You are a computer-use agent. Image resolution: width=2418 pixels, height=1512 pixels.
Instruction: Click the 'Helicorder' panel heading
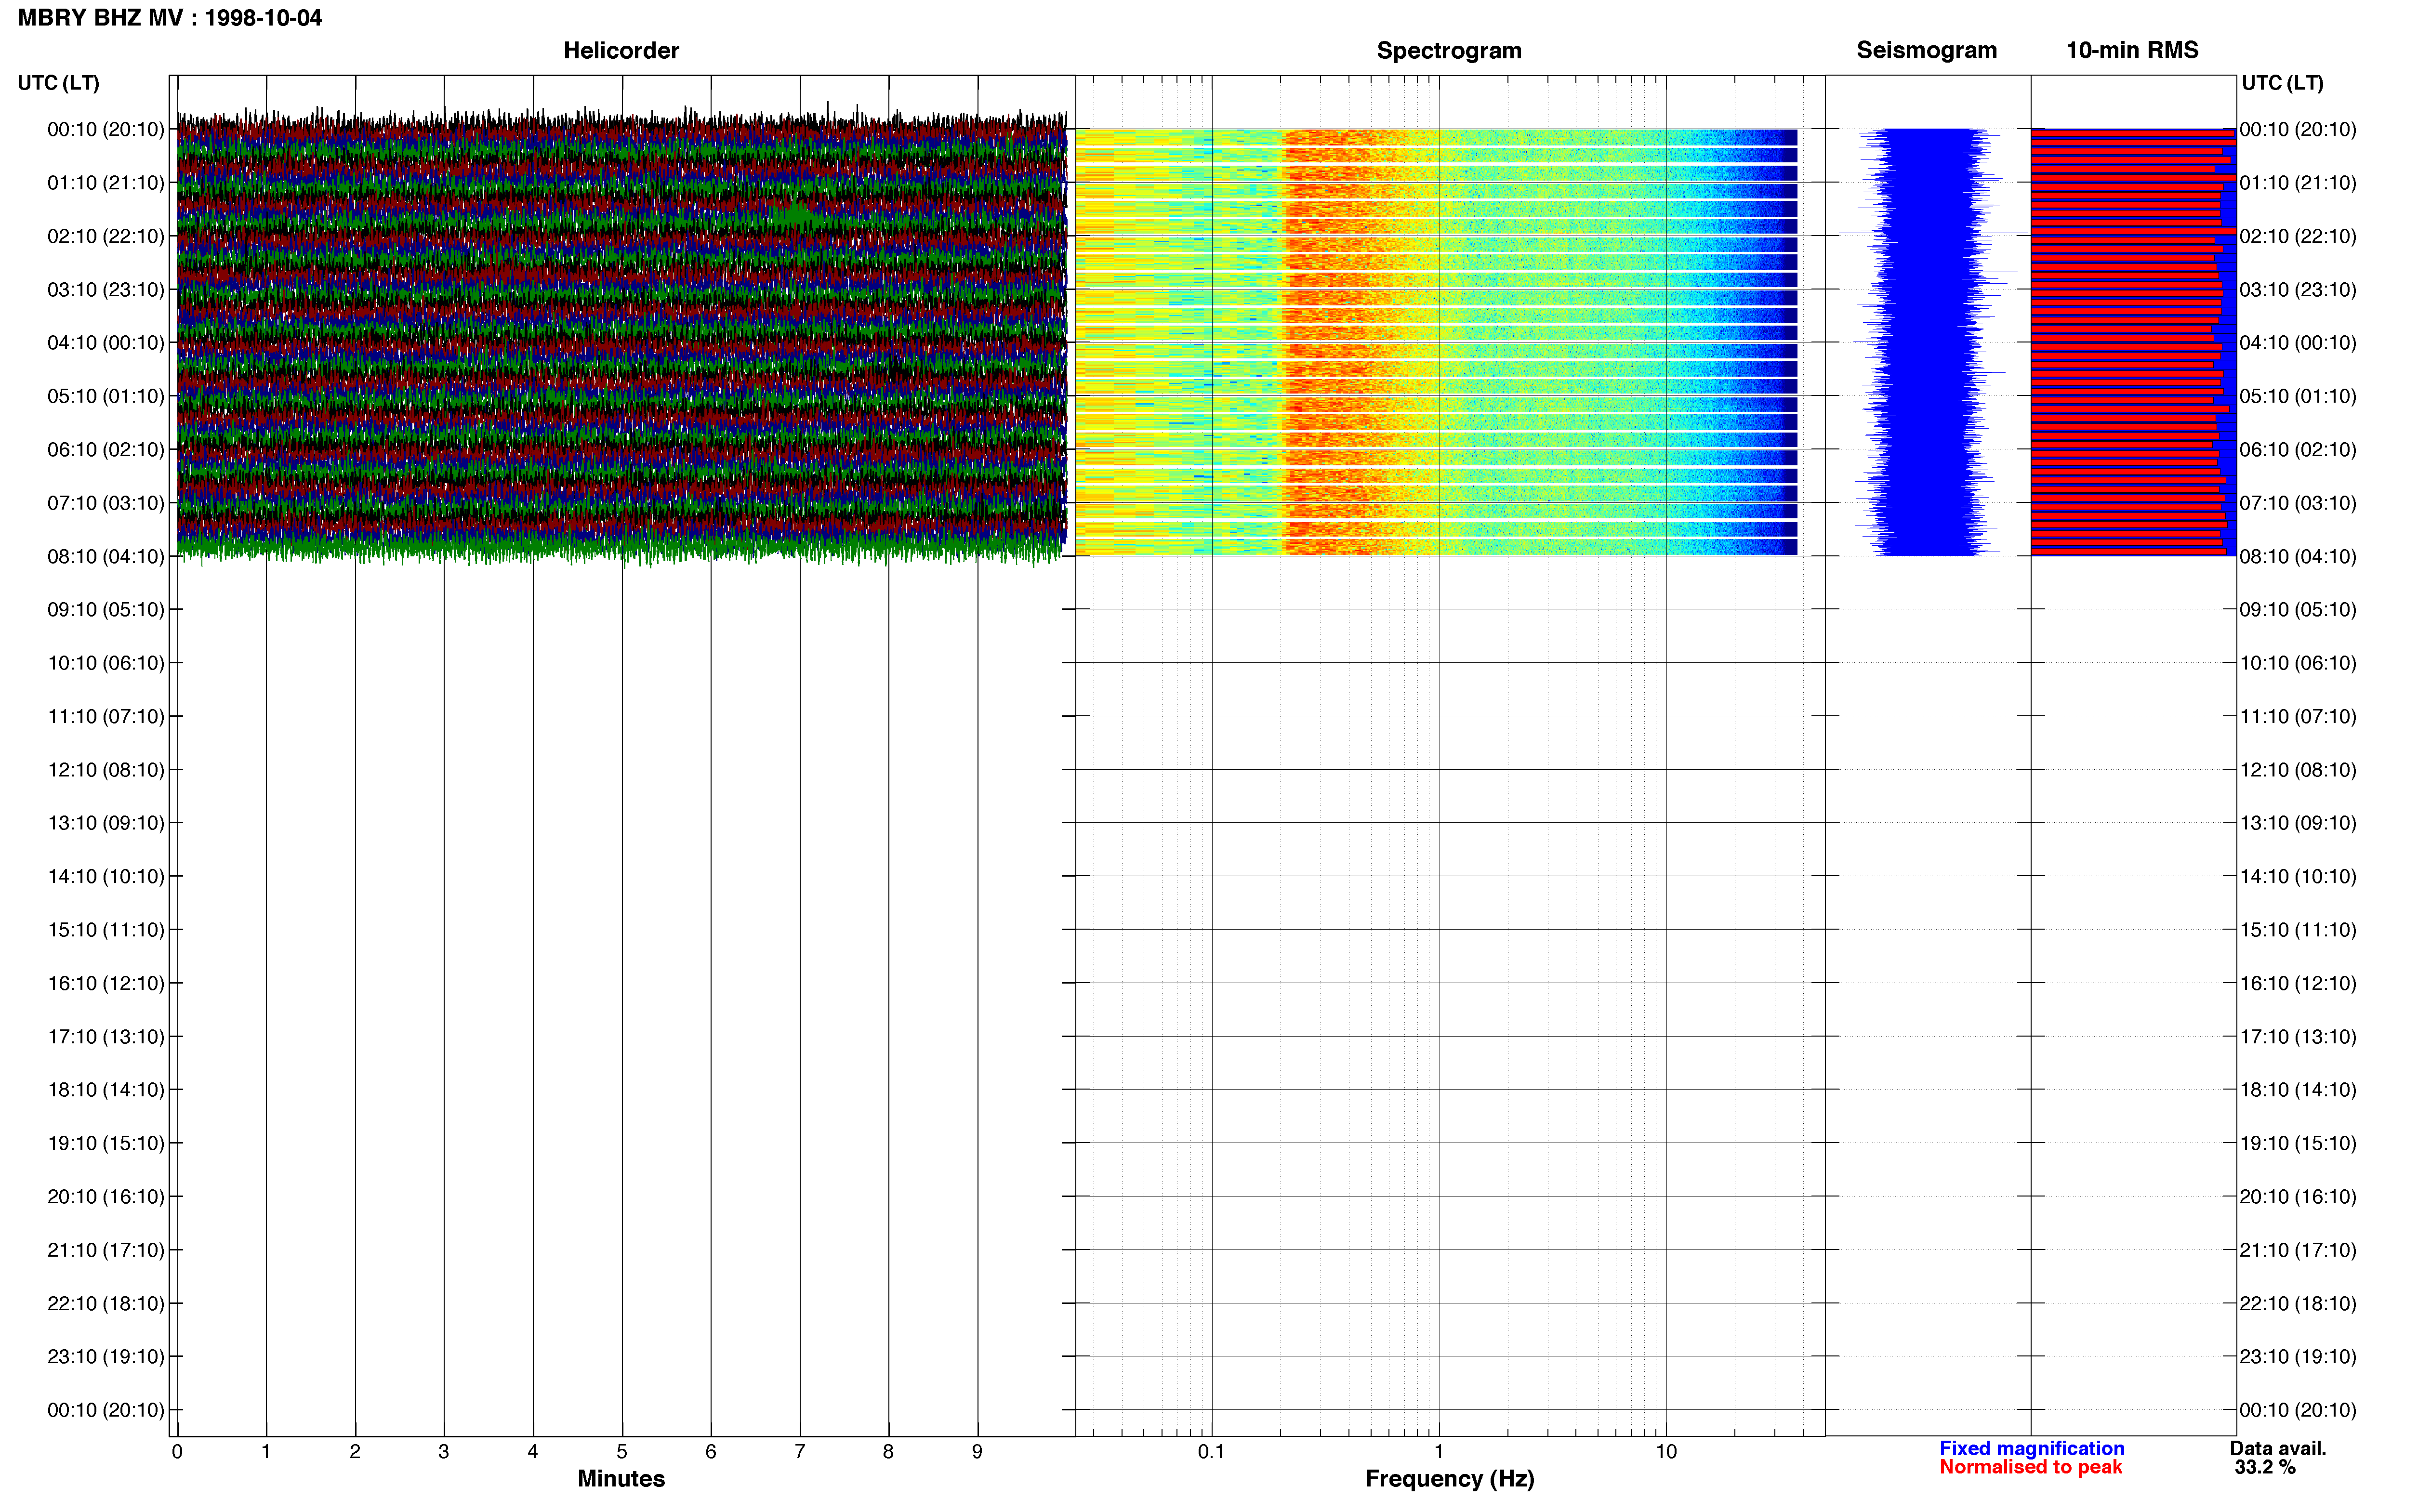point(621,50)
